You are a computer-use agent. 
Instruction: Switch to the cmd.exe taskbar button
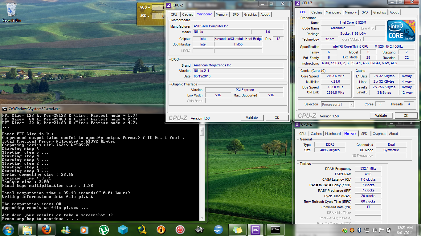(x=276, y=230)
